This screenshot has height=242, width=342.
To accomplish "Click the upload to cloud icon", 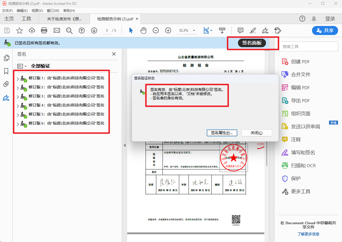I will coord(32,30).
